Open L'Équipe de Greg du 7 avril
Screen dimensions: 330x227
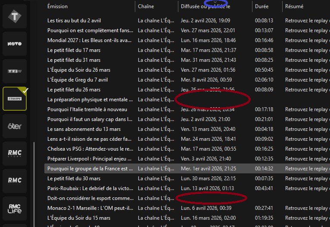(78, 80)
